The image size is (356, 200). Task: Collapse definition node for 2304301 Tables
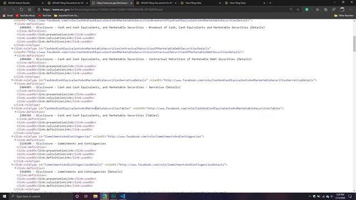(15, 112)
